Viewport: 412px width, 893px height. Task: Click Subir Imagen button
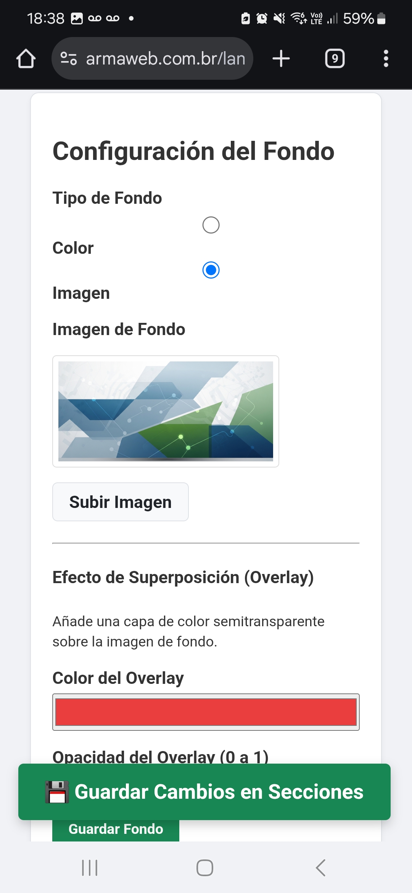121,502
